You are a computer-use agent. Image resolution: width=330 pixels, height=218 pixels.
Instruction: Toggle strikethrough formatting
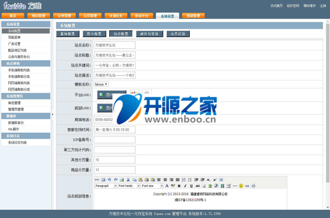[x=198, y=186]
